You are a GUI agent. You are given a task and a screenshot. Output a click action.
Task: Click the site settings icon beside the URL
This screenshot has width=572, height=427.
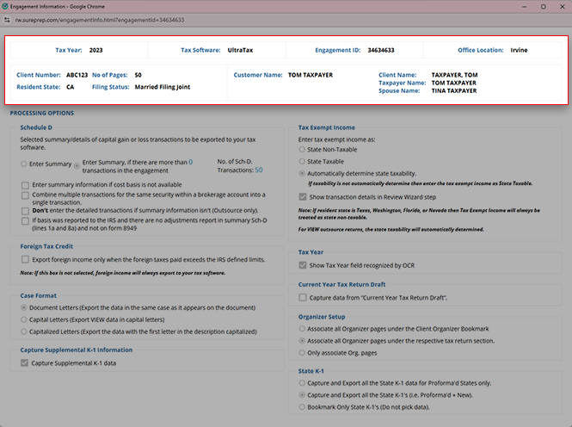(7, 20)
